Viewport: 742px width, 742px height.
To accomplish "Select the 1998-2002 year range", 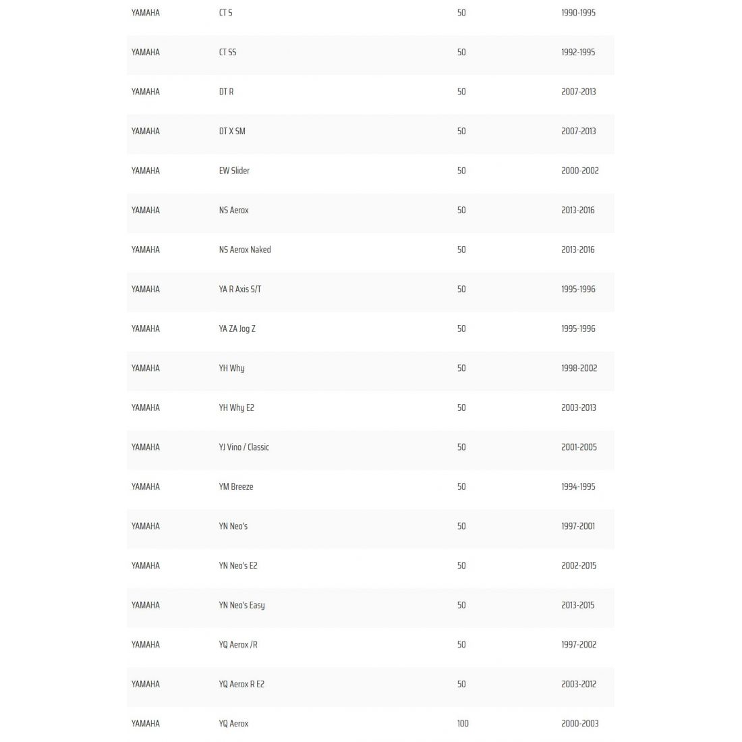I will 579,368.
